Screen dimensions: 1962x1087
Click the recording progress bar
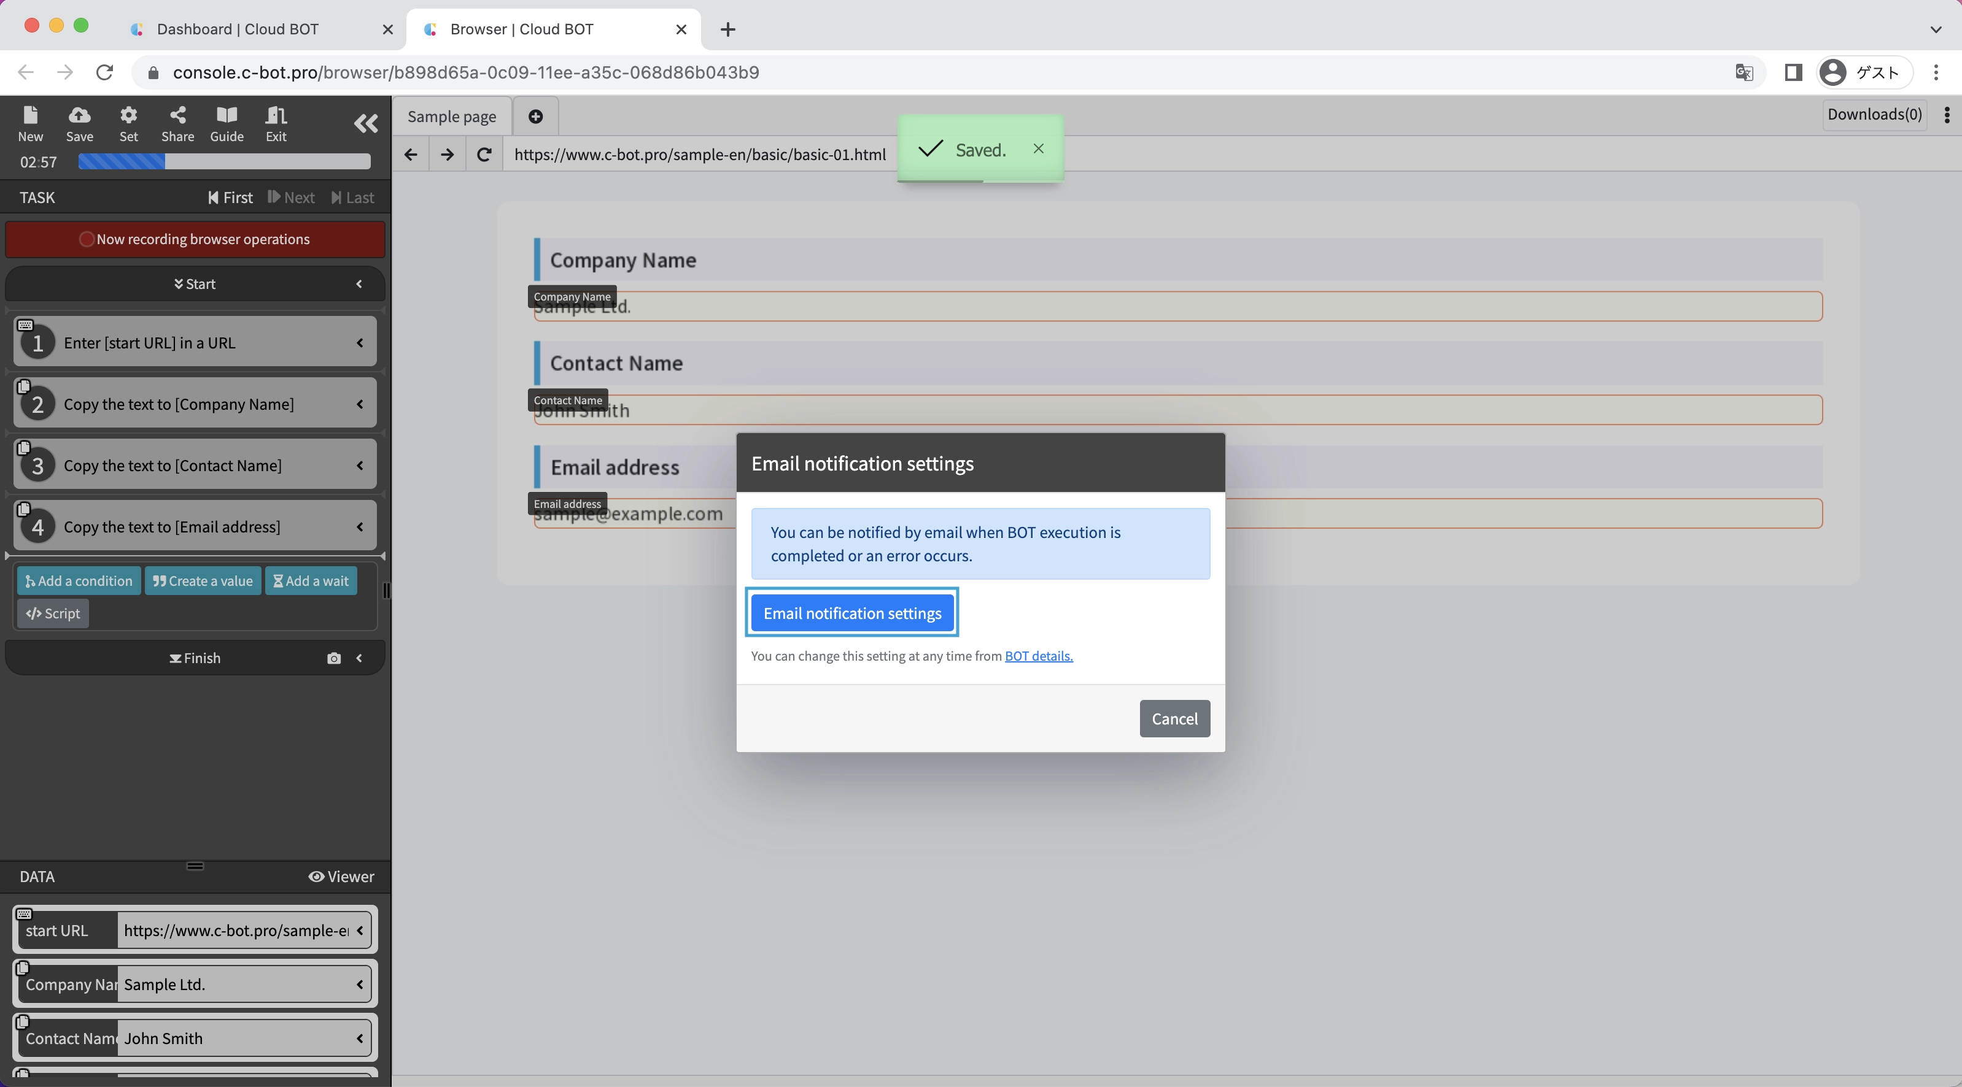224,161
